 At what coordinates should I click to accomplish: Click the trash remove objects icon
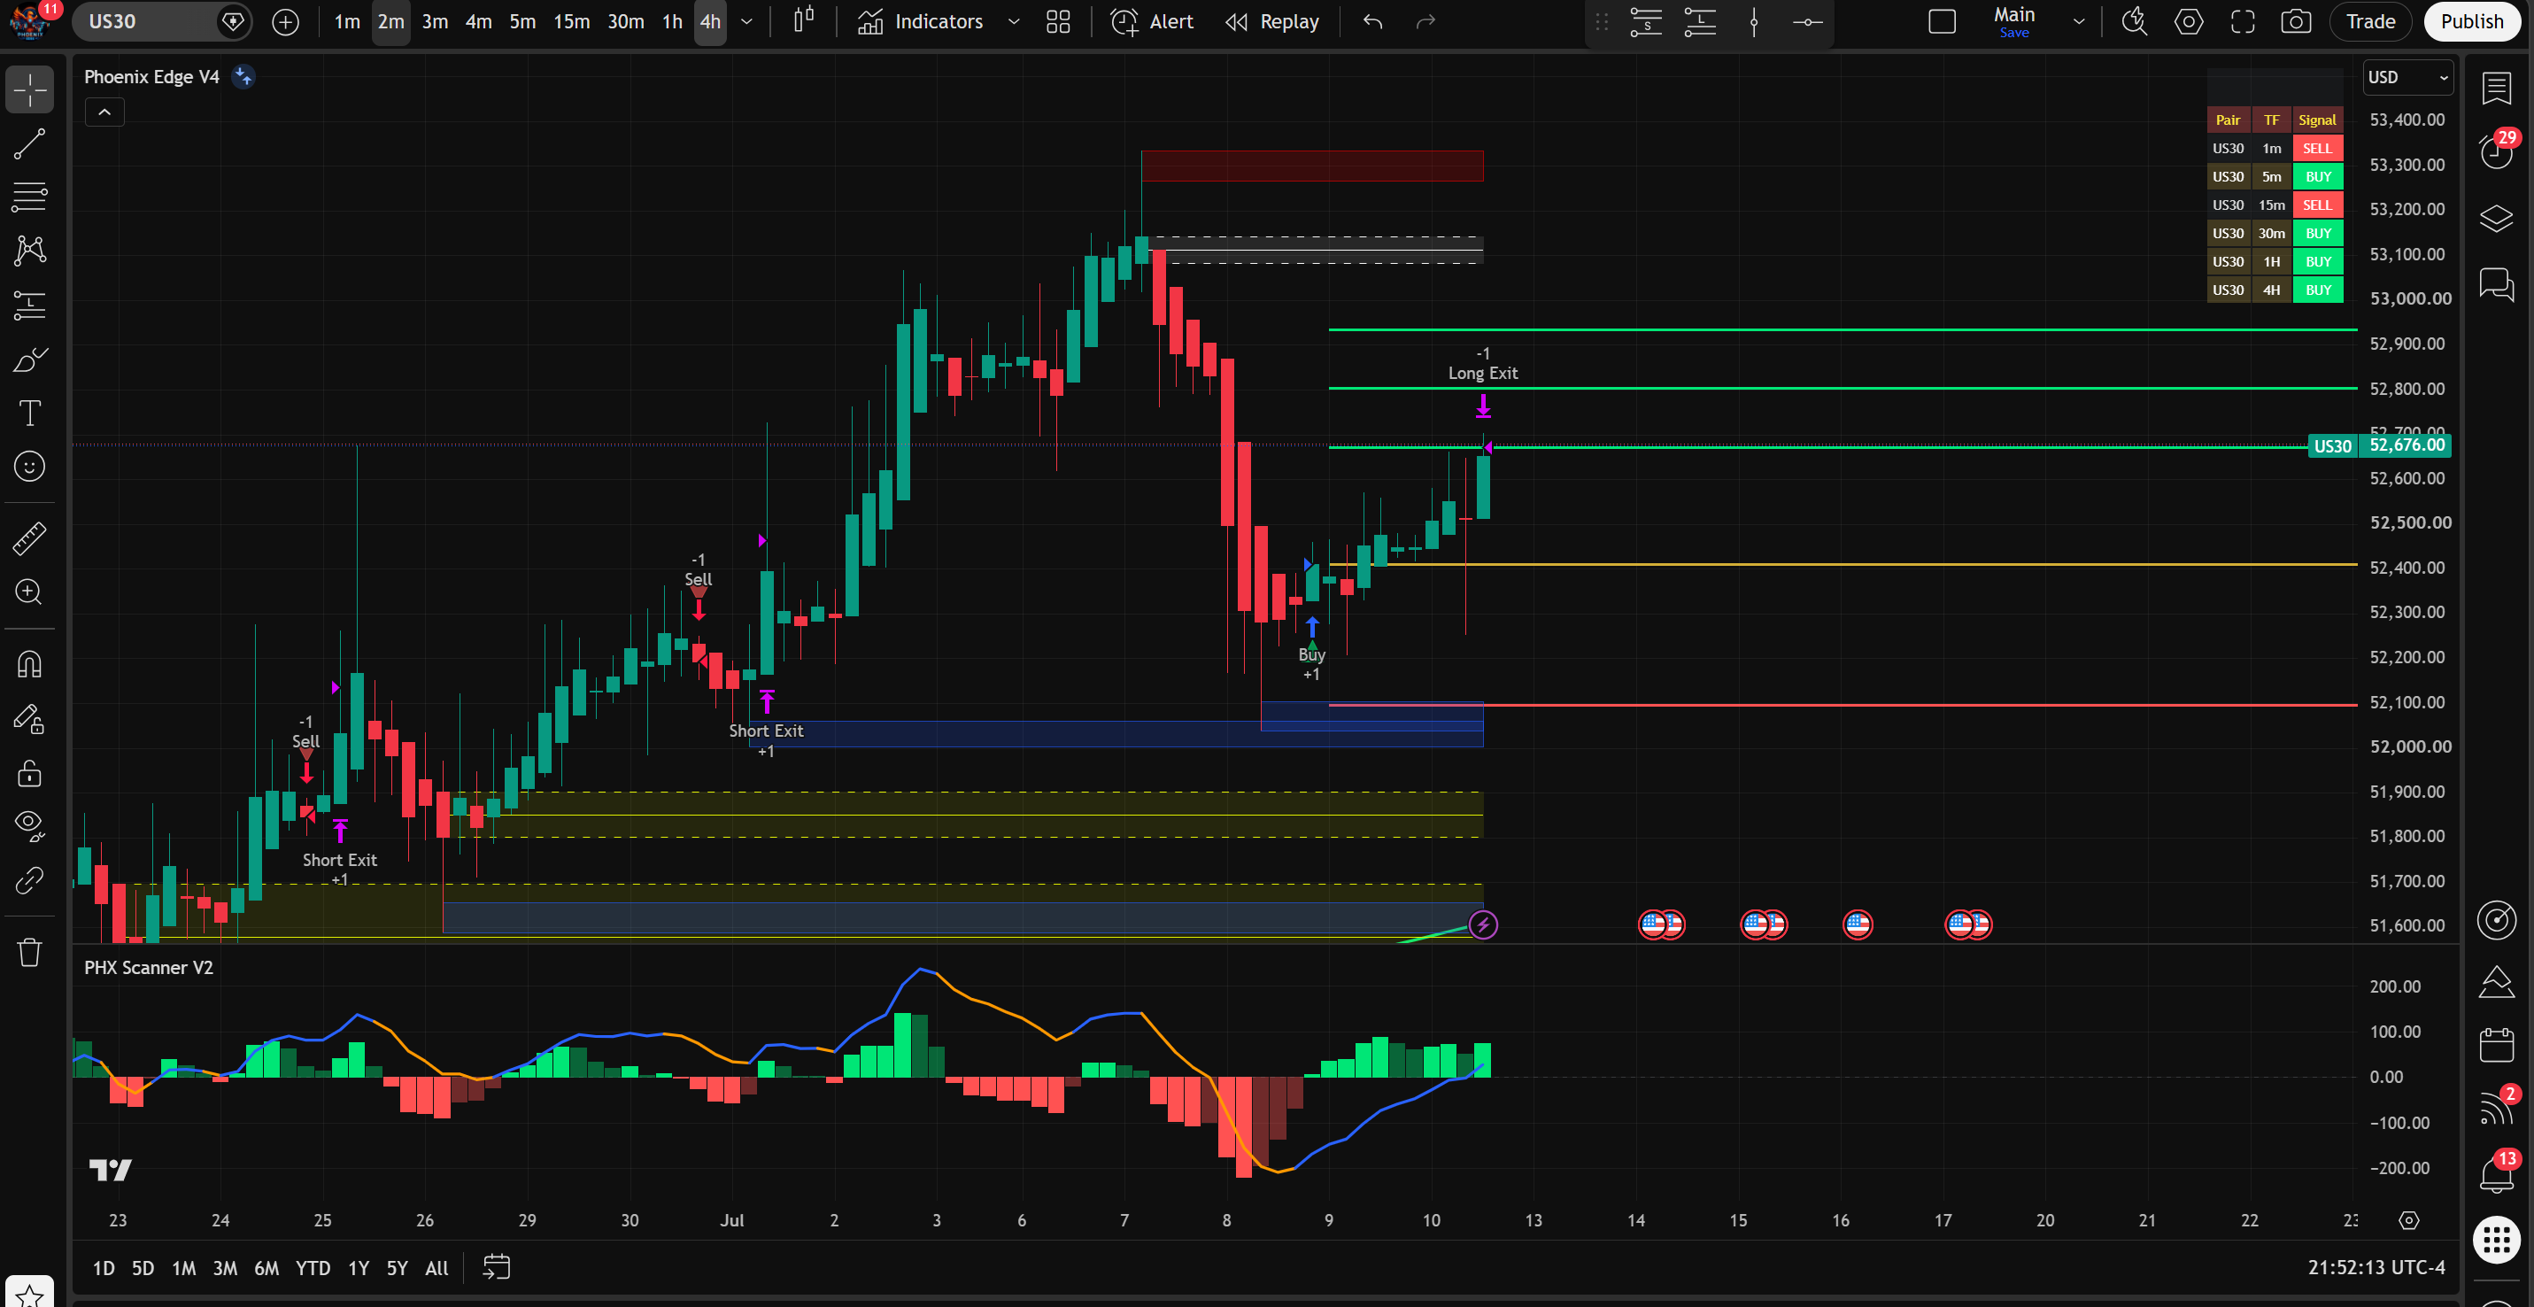(29, 952)
